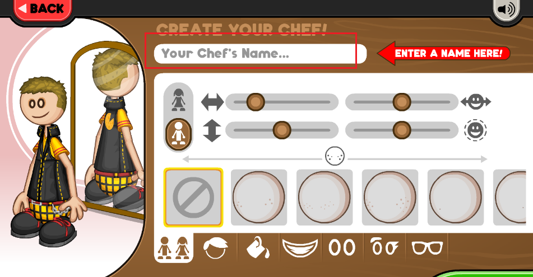Select the body type tab with two figures
Image resolution: width=533 pixels, height=277 pixels.
(174, 248)
